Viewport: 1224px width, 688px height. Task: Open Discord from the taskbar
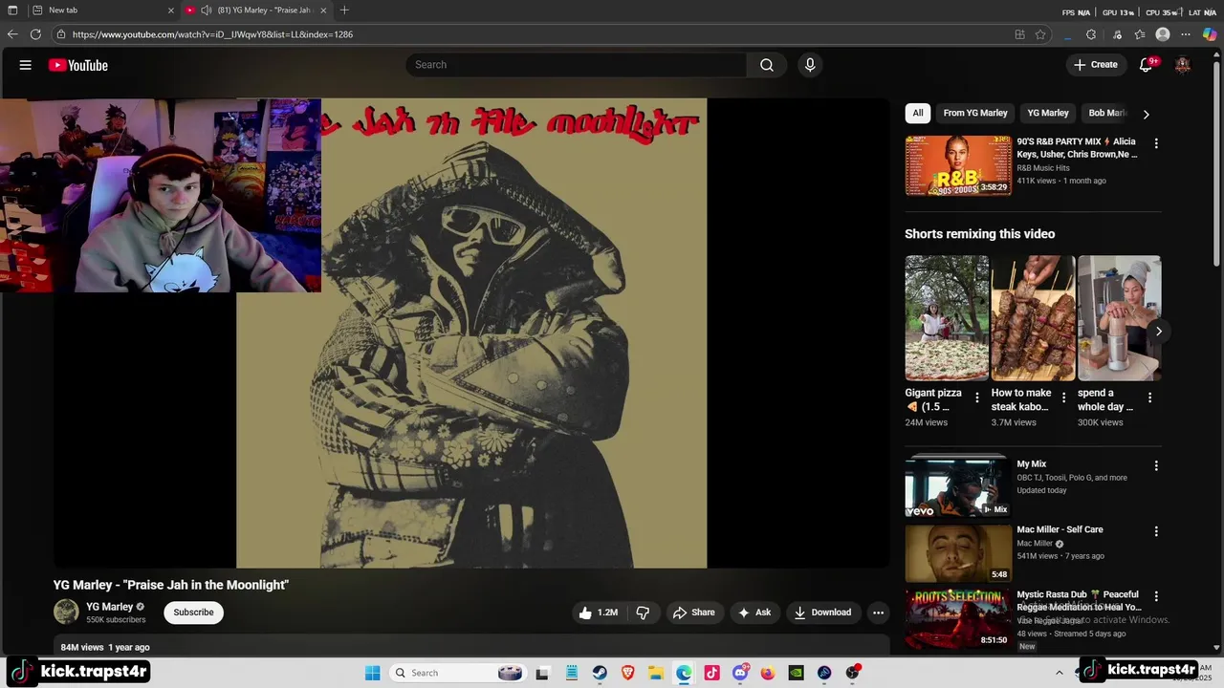pyautogui.click(x=740, y=673)
